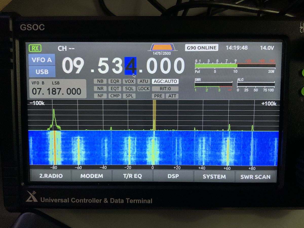Toggle the ATU antenna tuner
304x228 pixels.
pyautogui.click(x=144, y=81)
